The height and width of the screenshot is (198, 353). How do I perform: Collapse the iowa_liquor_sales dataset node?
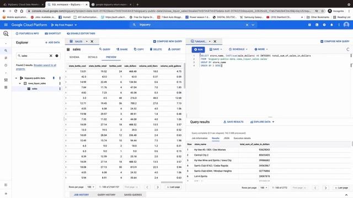[x=20, y=84]
